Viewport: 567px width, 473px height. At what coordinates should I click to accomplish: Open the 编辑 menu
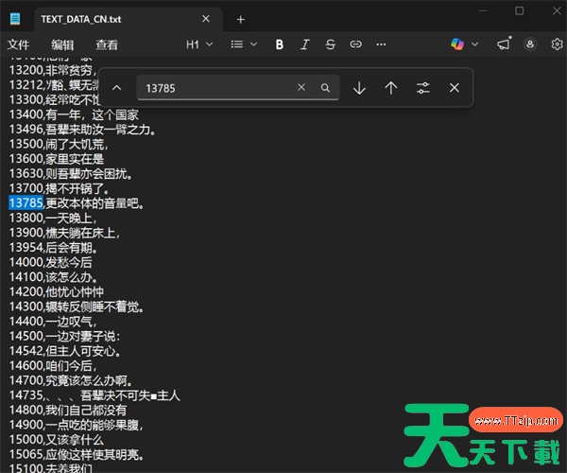pyautogui.click(x=62, y=44)
